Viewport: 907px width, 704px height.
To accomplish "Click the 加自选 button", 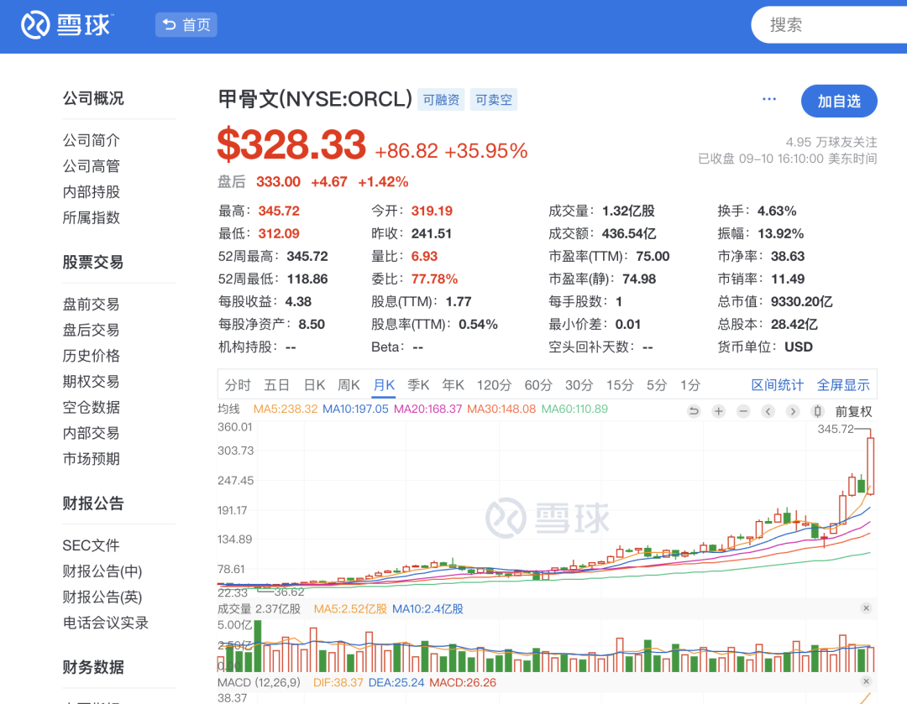I will 839,102.
